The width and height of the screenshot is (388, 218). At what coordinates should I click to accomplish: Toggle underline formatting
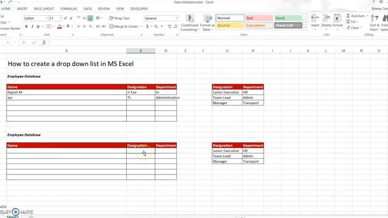point(38,27)
